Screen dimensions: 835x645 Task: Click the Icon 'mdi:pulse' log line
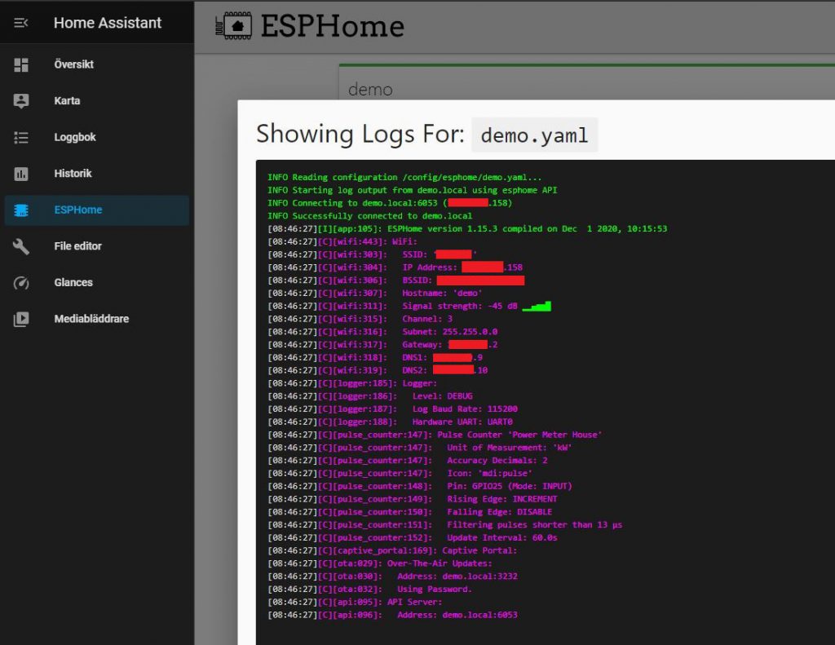pos(400,473)
